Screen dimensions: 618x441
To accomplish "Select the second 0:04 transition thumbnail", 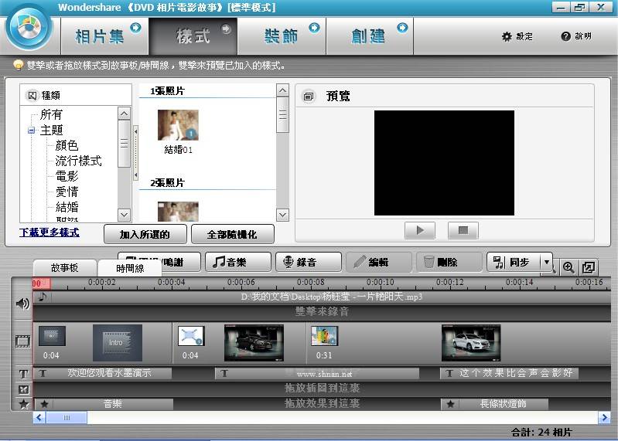I will [191, 336].
